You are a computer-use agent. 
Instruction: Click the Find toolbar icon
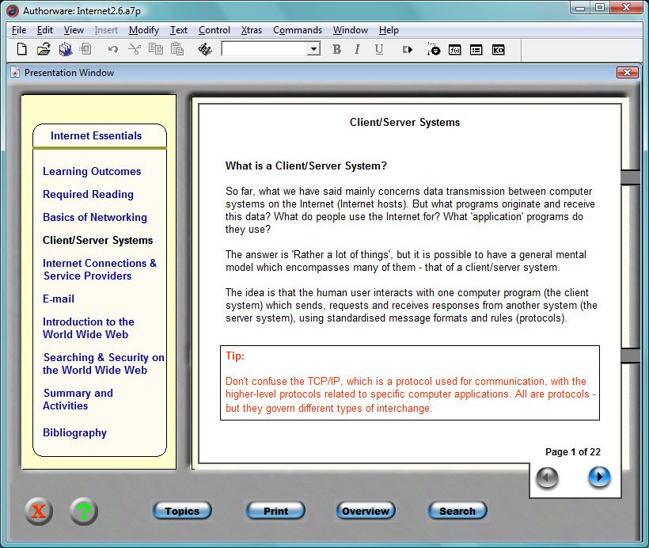tap(205, 49)
